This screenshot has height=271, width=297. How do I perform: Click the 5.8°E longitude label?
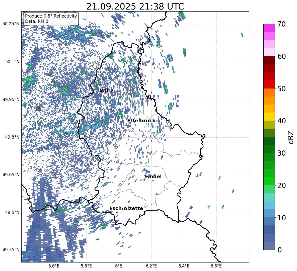coord(86,266)
